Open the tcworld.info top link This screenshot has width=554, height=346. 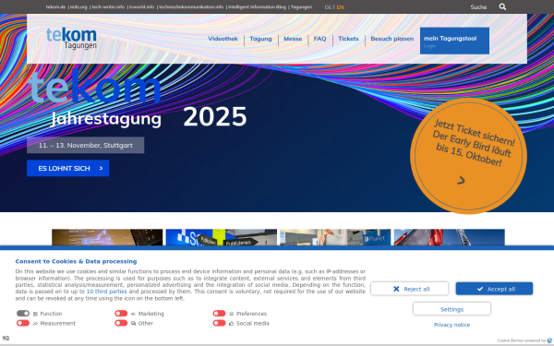click(x=141, y=6)
